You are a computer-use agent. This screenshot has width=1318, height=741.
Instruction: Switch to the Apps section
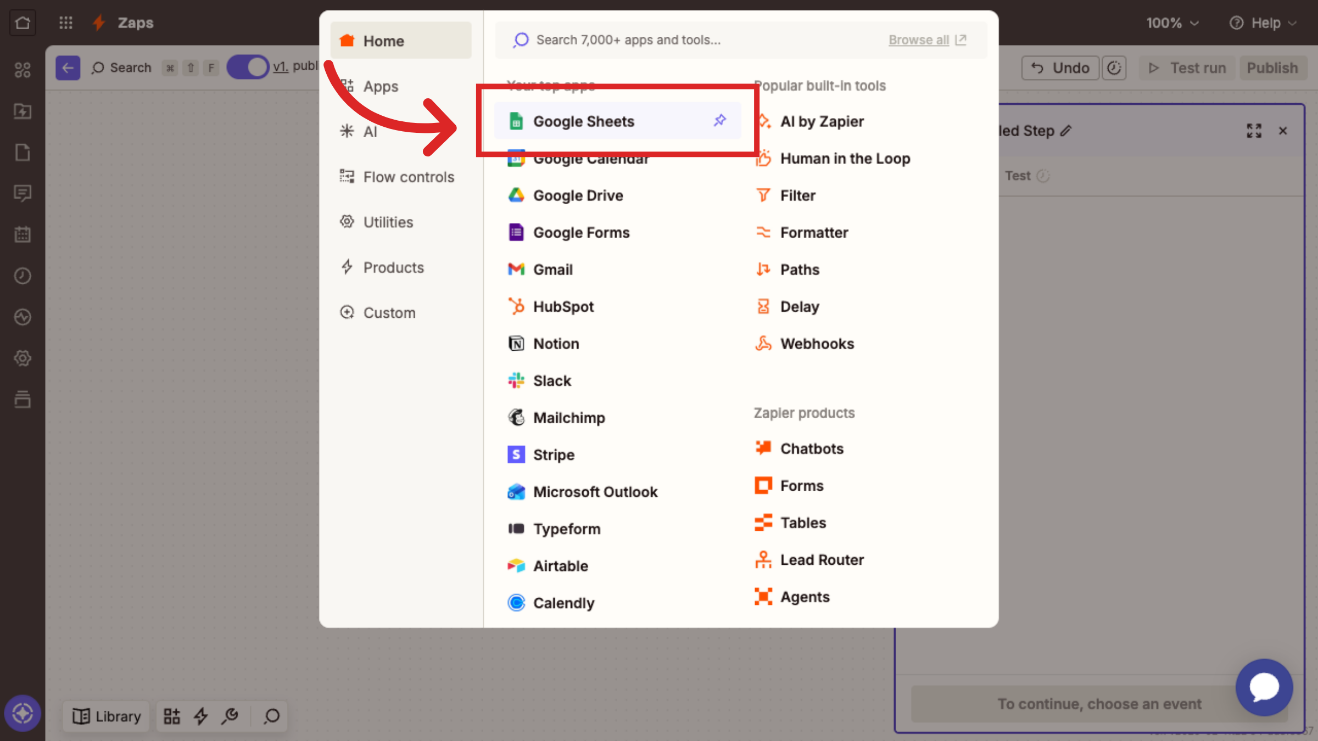click(x=380, y=86)
